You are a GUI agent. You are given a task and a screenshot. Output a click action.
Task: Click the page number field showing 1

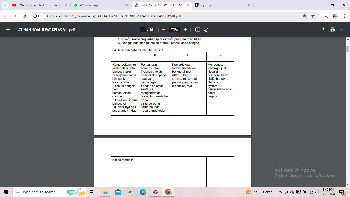click(x=143, y=29)
